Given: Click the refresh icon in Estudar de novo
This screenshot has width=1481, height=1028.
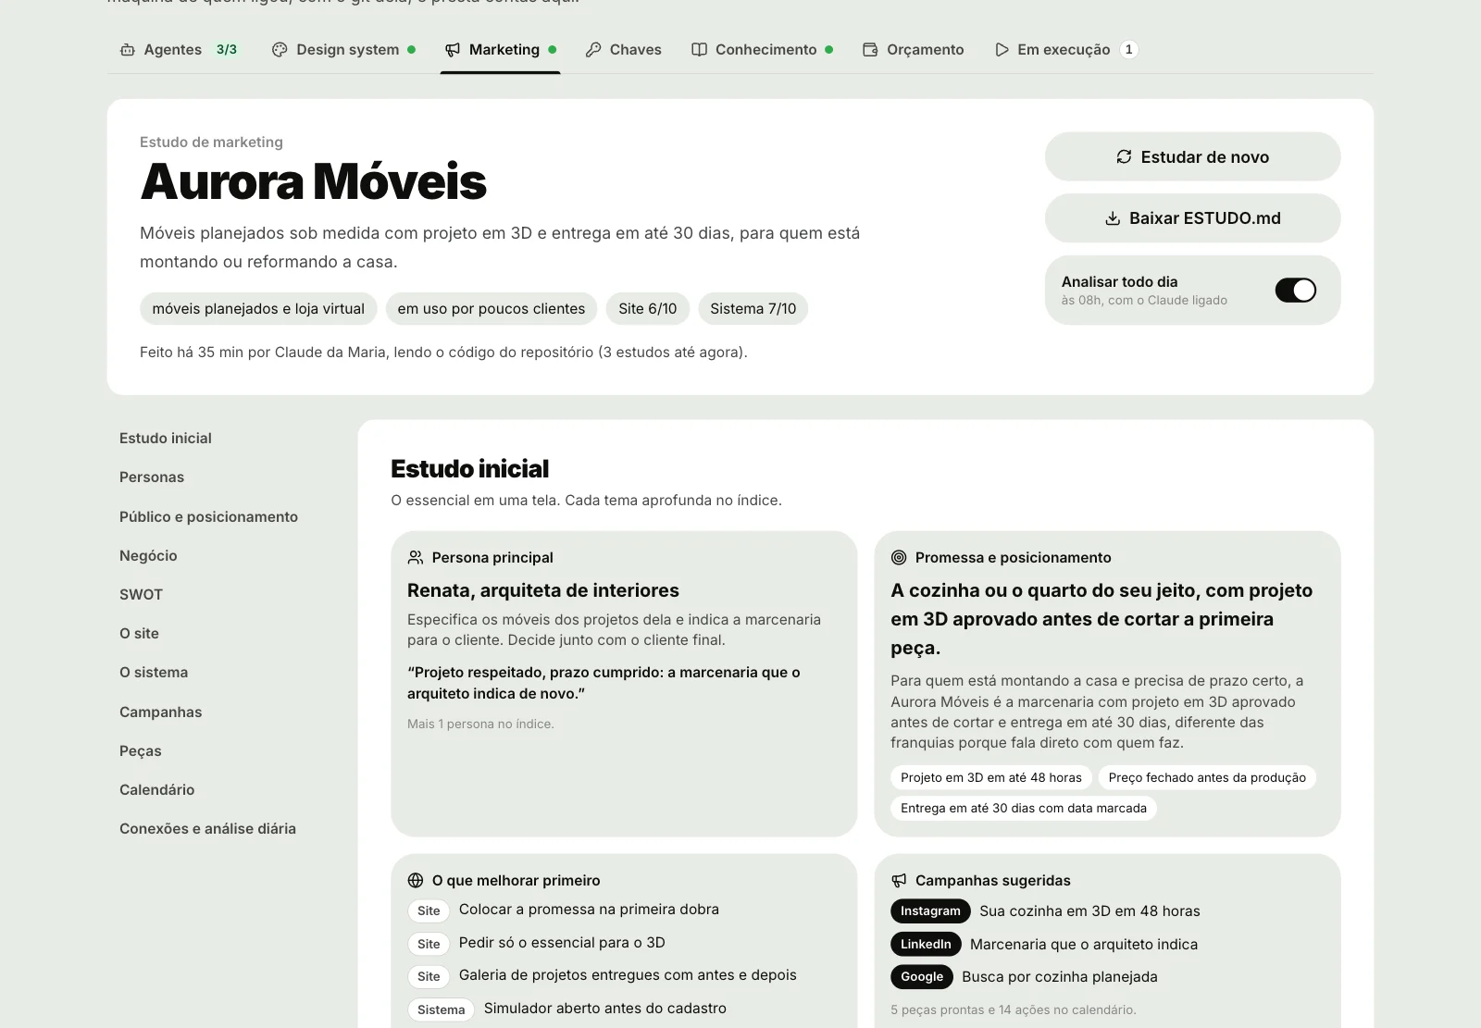Looking at the screenshot, I should click(x=1124, y=156).
